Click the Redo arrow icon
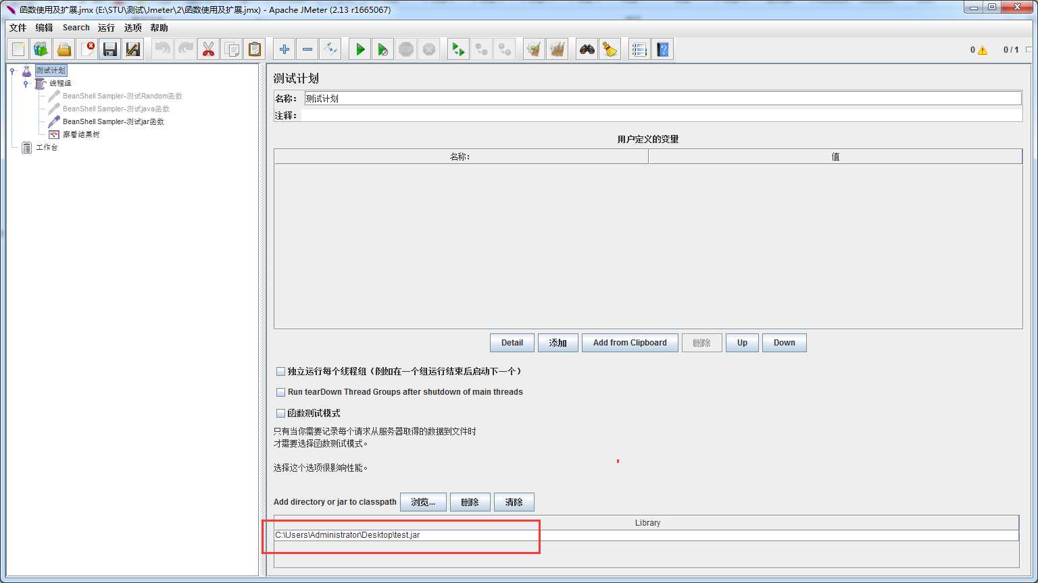Viewport: 1038px width, 583px height. [186, 49]
